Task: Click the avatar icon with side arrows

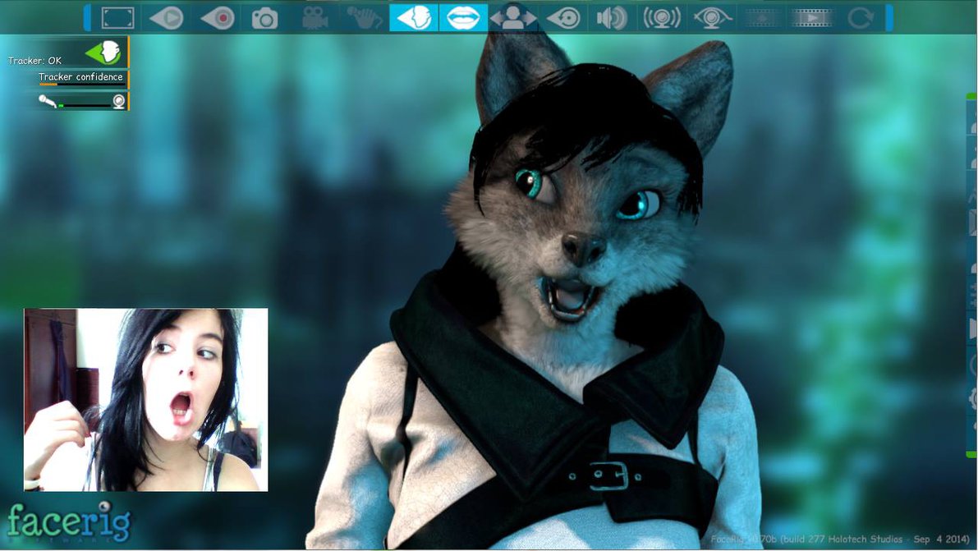Action: [512, 17]
